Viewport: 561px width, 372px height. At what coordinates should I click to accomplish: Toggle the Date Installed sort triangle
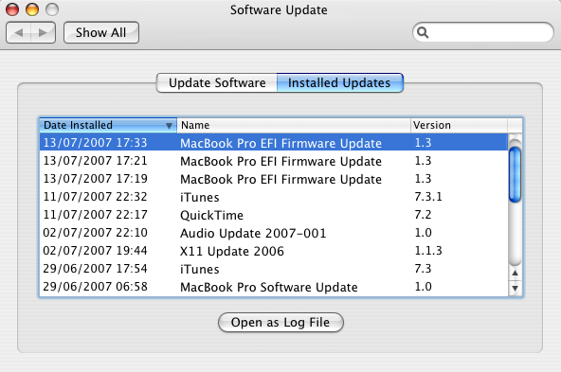169,126
